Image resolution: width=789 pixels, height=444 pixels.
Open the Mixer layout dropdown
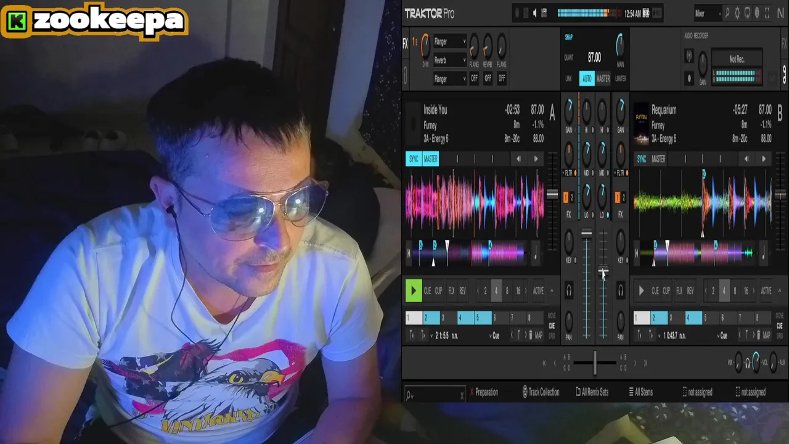(708, 13)
